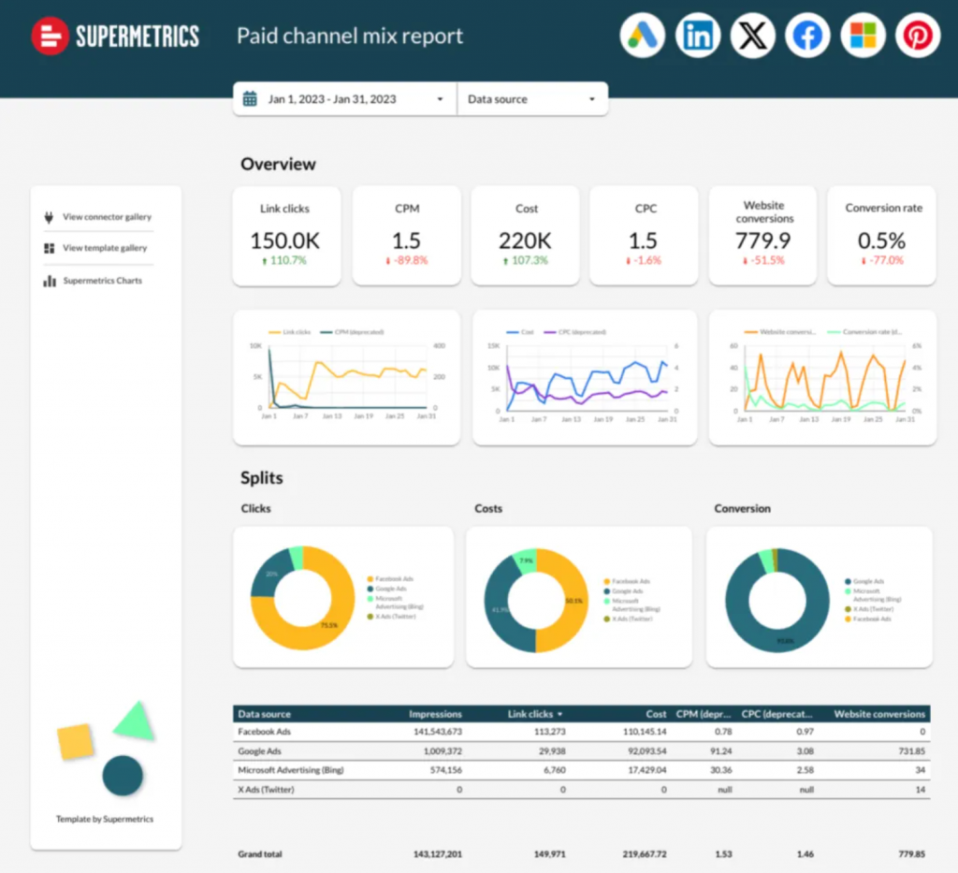Click the plug icon beside View connector gallery
Image resolution: width=958 pixels, height=873 pixels.
pos(49,217)
